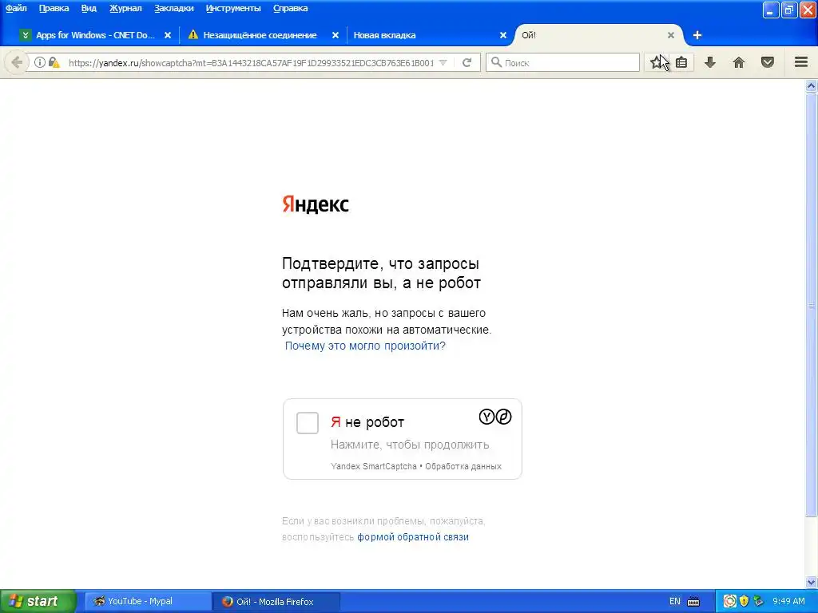
Task: Open the on-screen keyboard tray icon
Action: [x=693, y=602]
